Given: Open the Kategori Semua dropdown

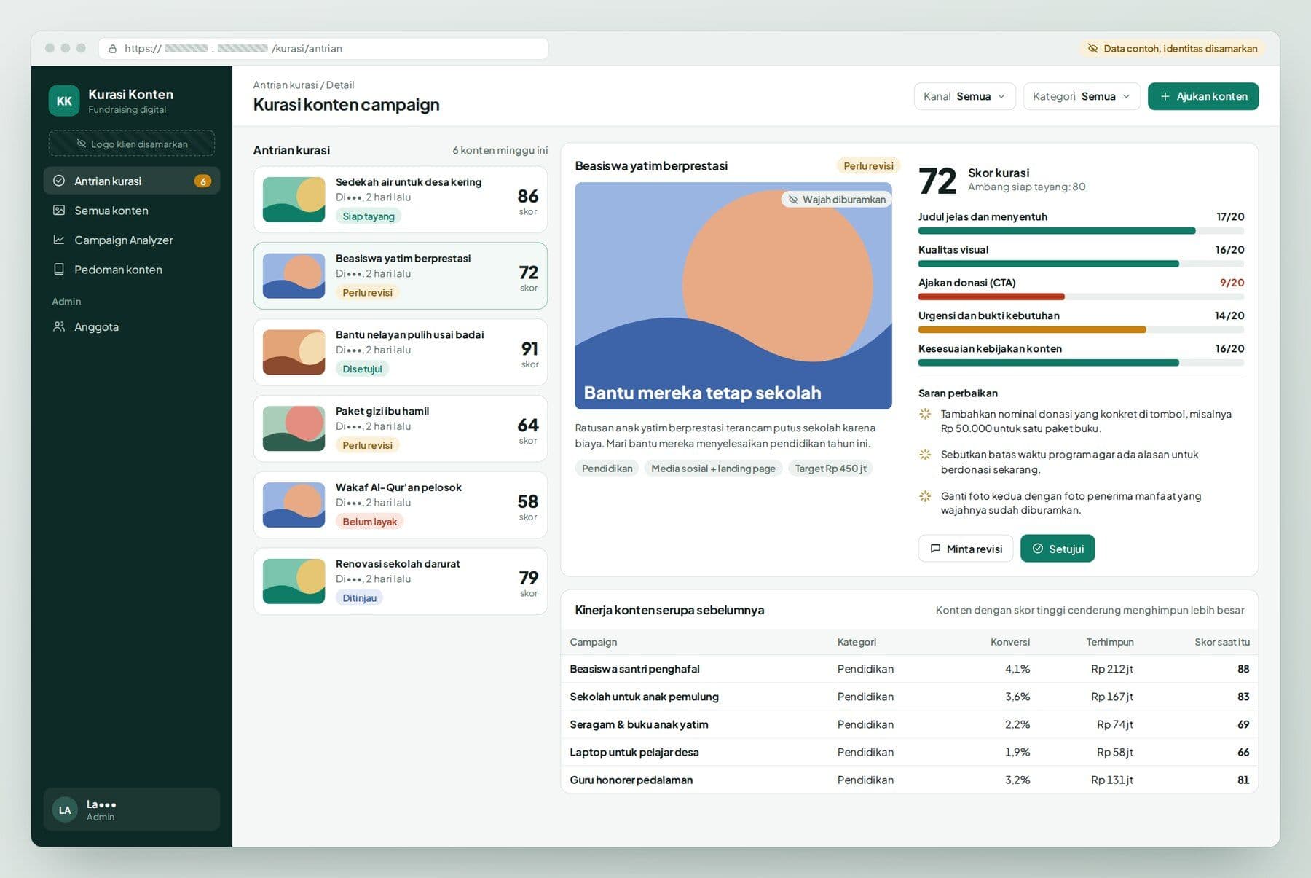Looking at the screenshot, I should pyautogui.click(x=1082, y=96).
